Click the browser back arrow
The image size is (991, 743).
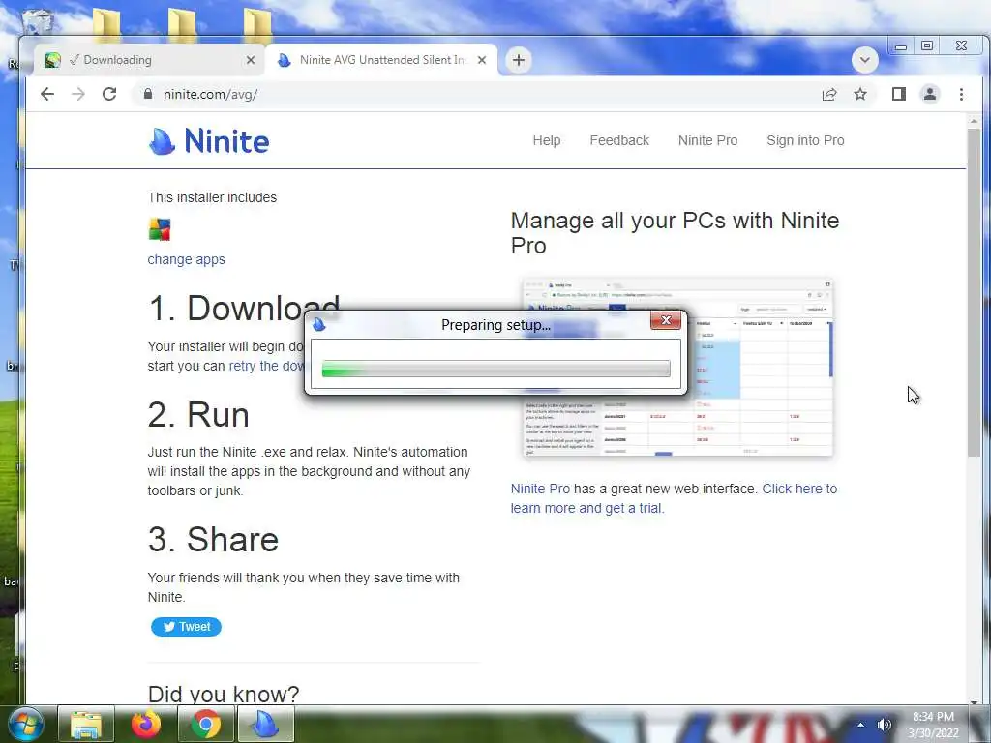[47, 94]
